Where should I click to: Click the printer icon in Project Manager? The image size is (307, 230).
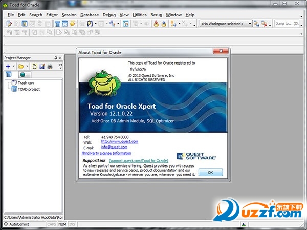point(50,66)
